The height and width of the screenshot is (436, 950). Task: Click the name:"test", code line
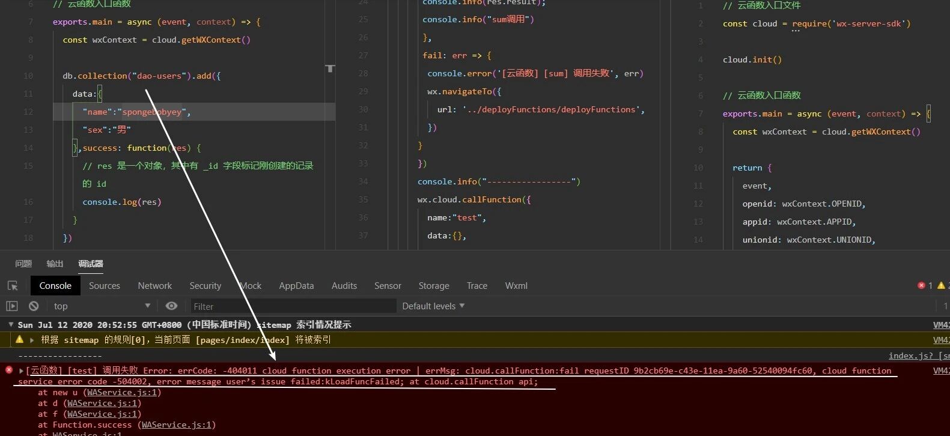pos(457,218)
